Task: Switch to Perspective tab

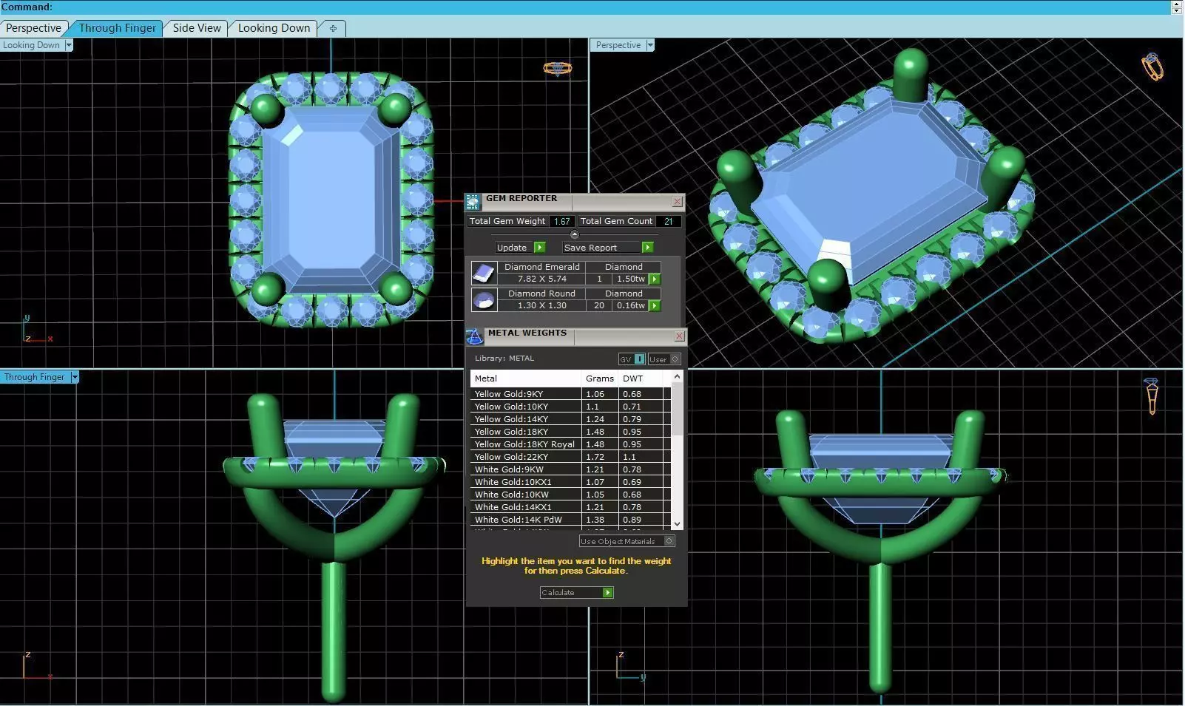Action: click(x=33, y=28)
